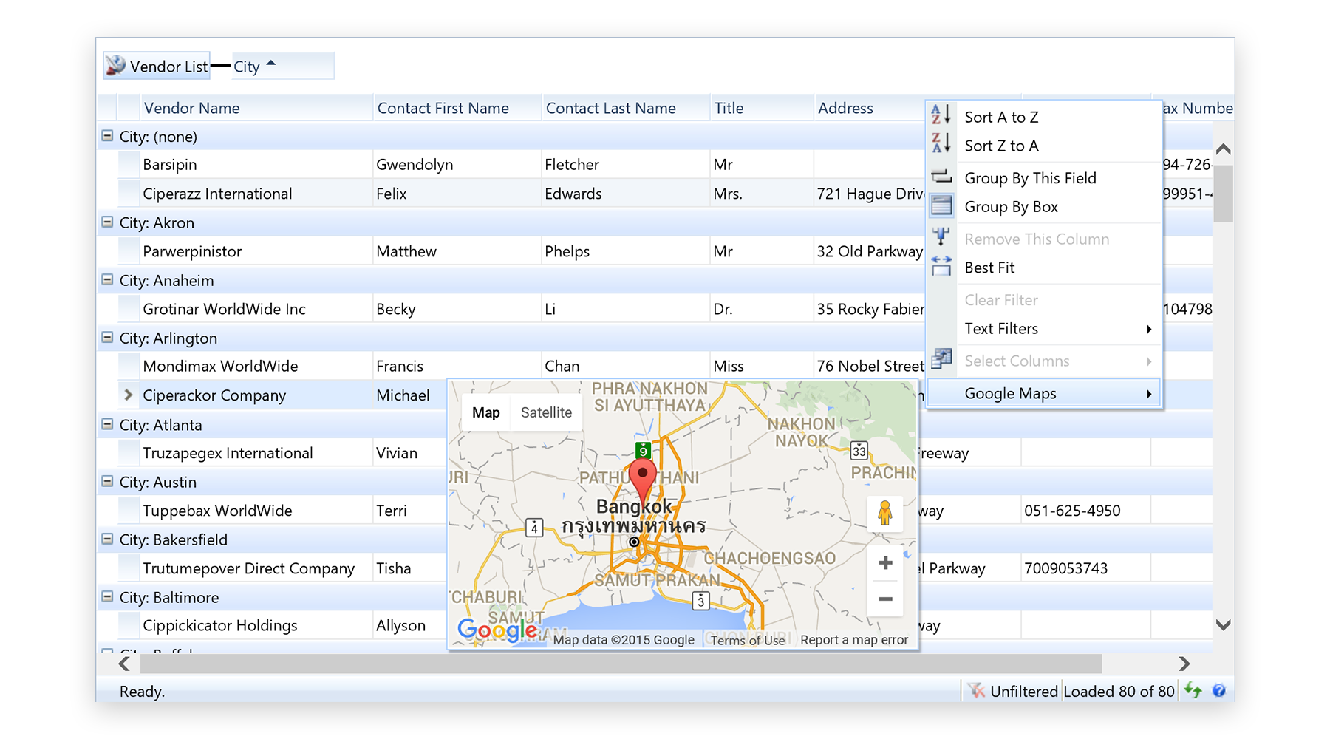Zoom out on the map
1330x739 pixels.
tap(885, 599)
